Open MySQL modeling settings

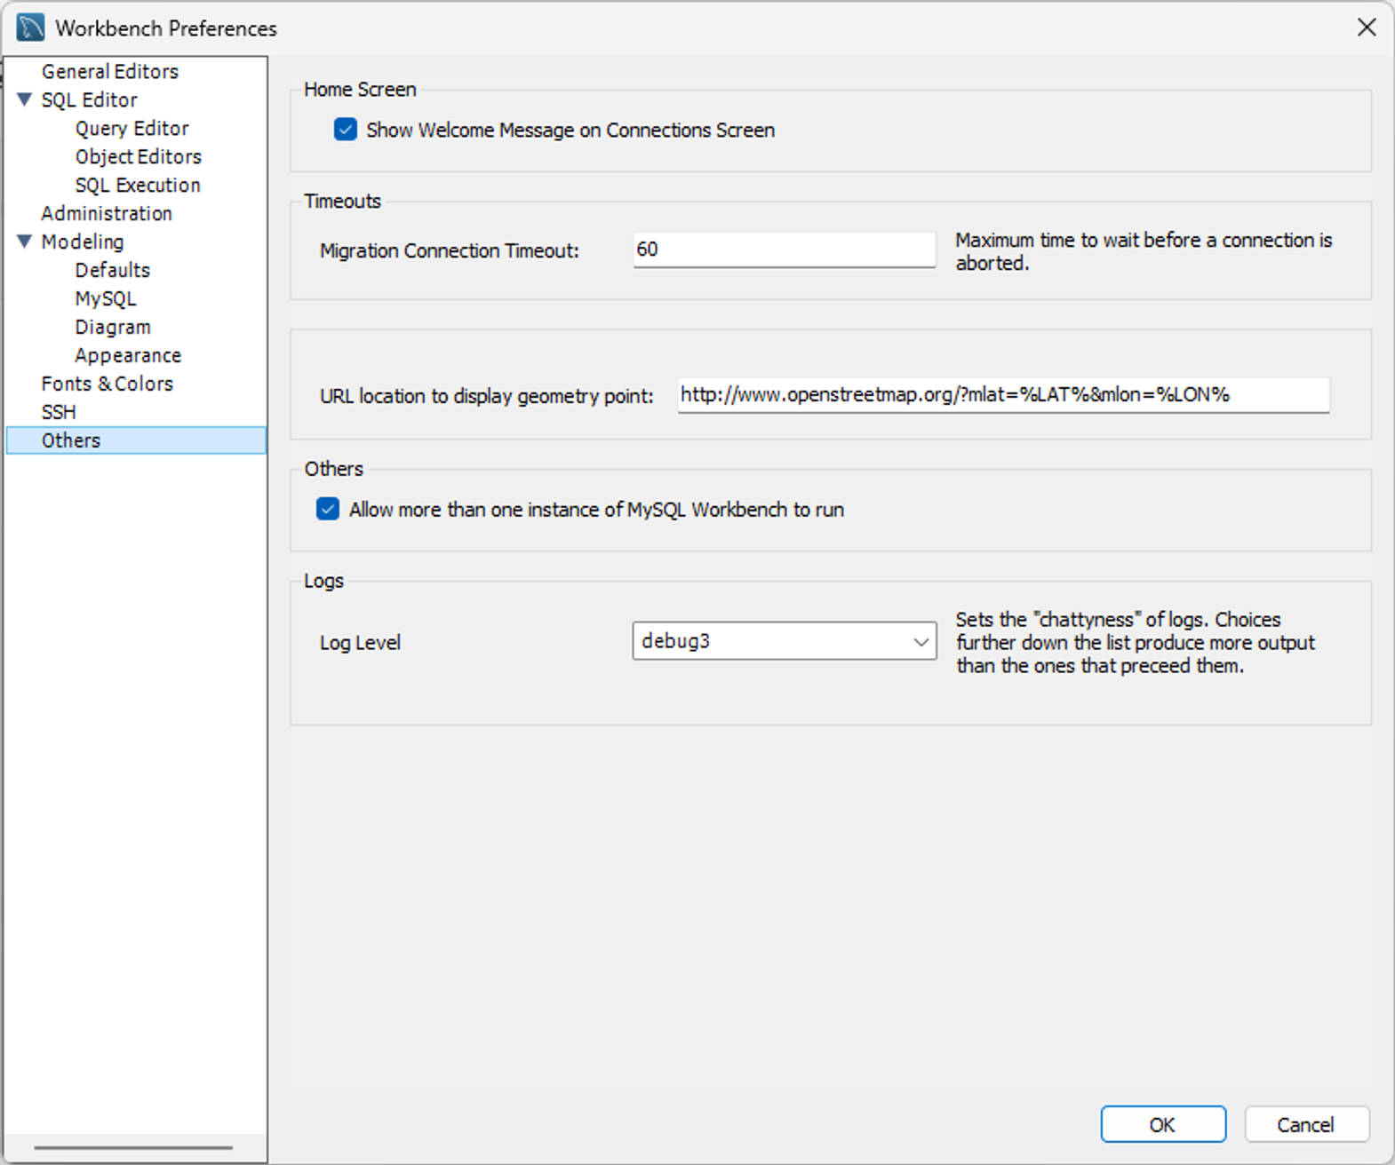106,298
